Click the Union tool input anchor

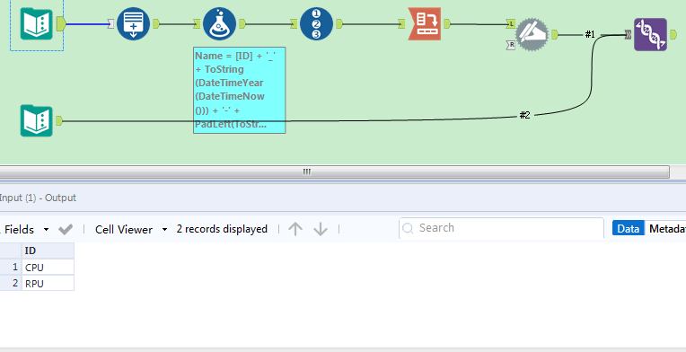[628, 34]
